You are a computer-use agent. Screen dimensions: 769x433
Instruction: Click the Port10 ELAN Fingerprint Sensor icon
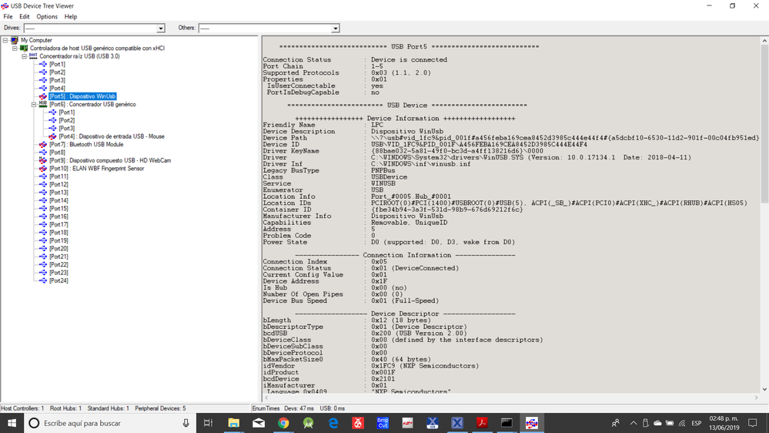pos(42,169)
